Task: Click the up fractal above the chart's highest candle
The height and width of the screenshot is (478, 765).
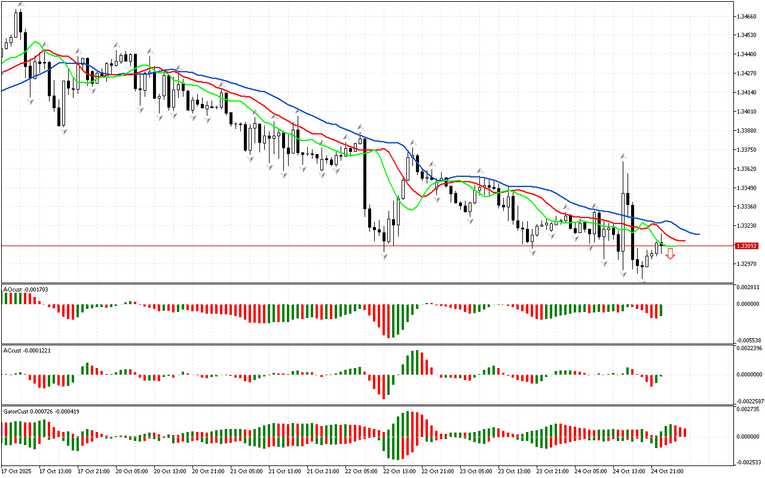Action: click(x=21, y=4)
